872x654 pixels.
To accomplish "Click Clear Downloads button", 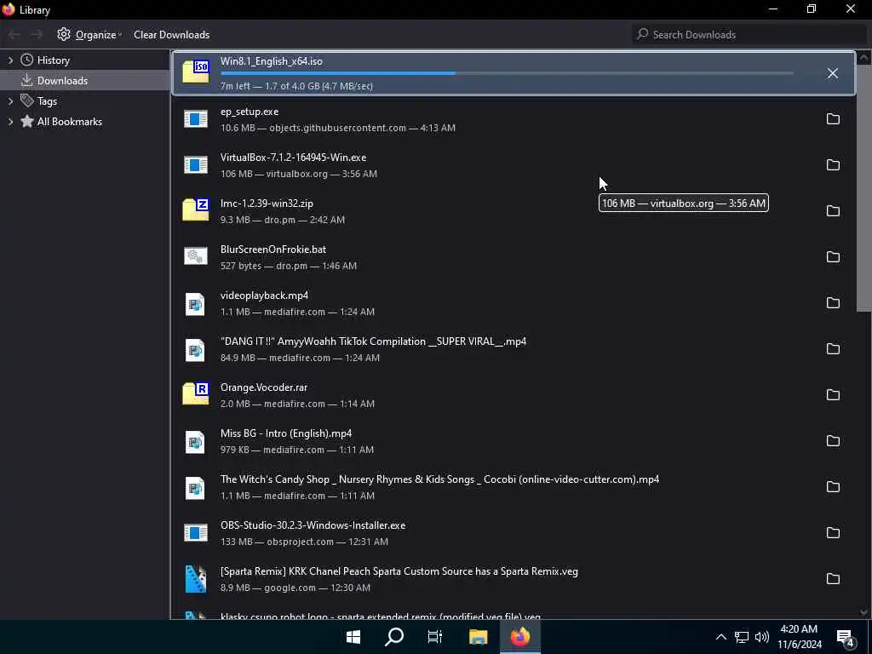I will 171,34.
